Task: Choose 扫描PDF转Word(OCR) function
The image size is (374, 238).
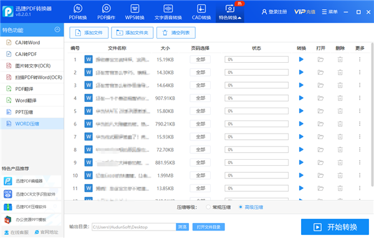Action: tap(32, 77)
